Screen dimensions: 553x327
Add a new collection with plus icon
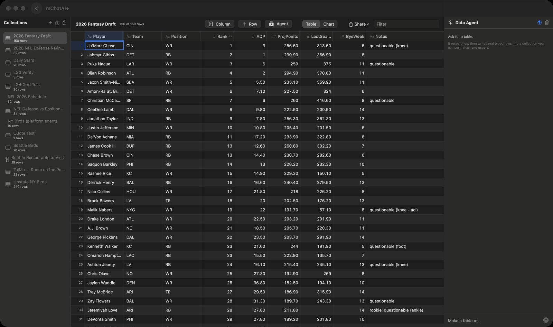pyautogui.click(x=50, y=23)
